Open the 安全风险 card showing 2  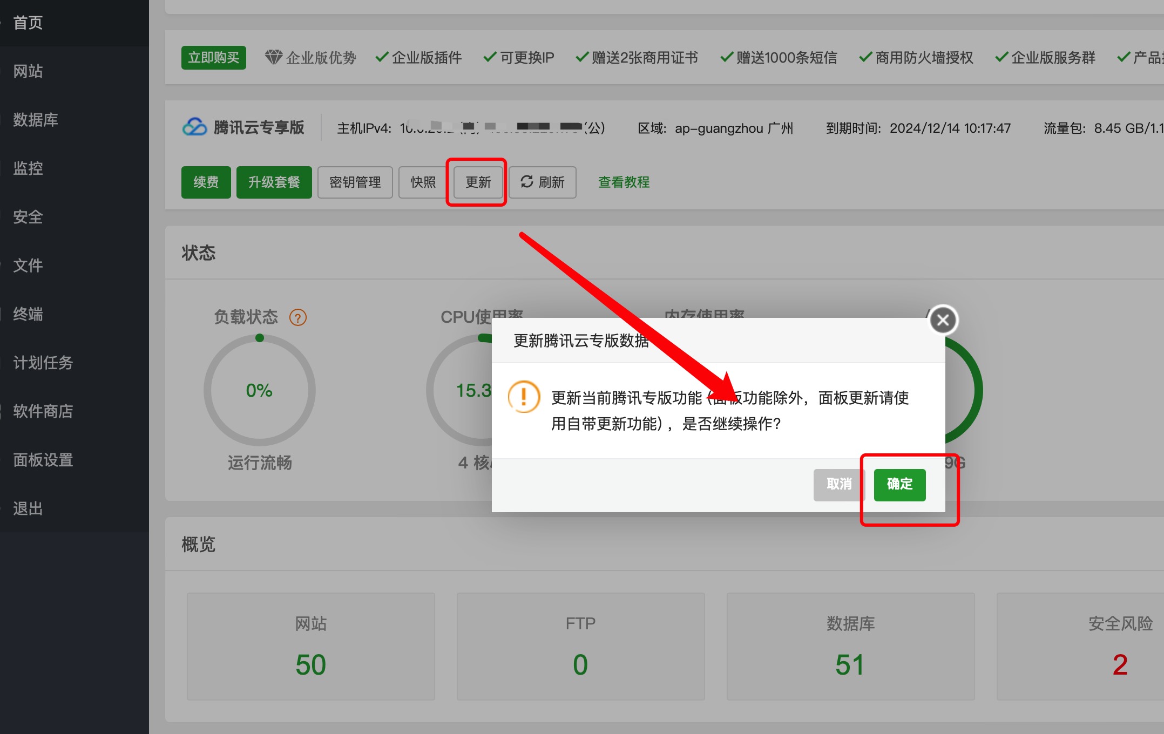click(x=1080, y=647)
